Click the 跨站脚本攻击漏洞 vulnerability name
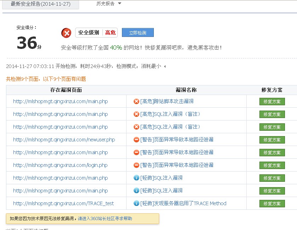This screenshot has width=297, height=230. tap(167, 101)
